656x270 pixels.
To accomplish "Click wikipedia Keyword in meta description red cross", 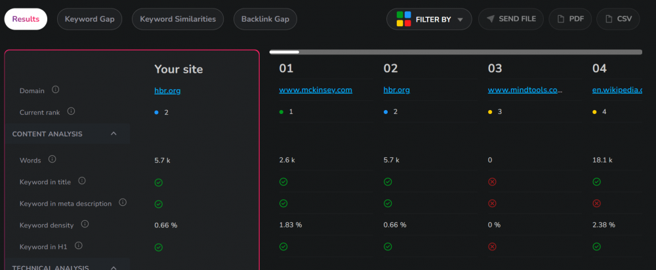I will 597,204.
